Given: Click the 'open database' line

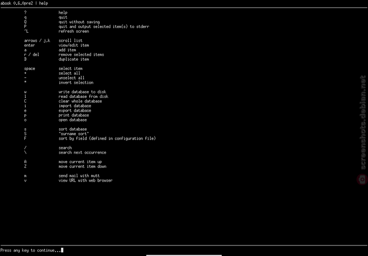Looking at the screenshot, I should click(x=73, y=120).
